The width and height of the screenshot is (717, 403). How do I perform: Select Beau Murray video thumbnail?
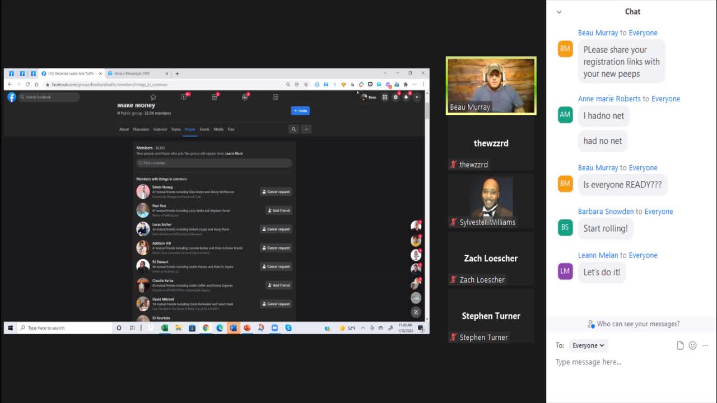click(x=491, y=86)
